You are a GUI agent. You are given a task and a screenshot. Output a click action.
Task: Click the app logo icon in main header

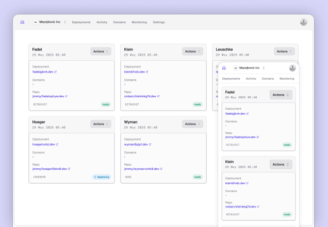pos(22,22)
